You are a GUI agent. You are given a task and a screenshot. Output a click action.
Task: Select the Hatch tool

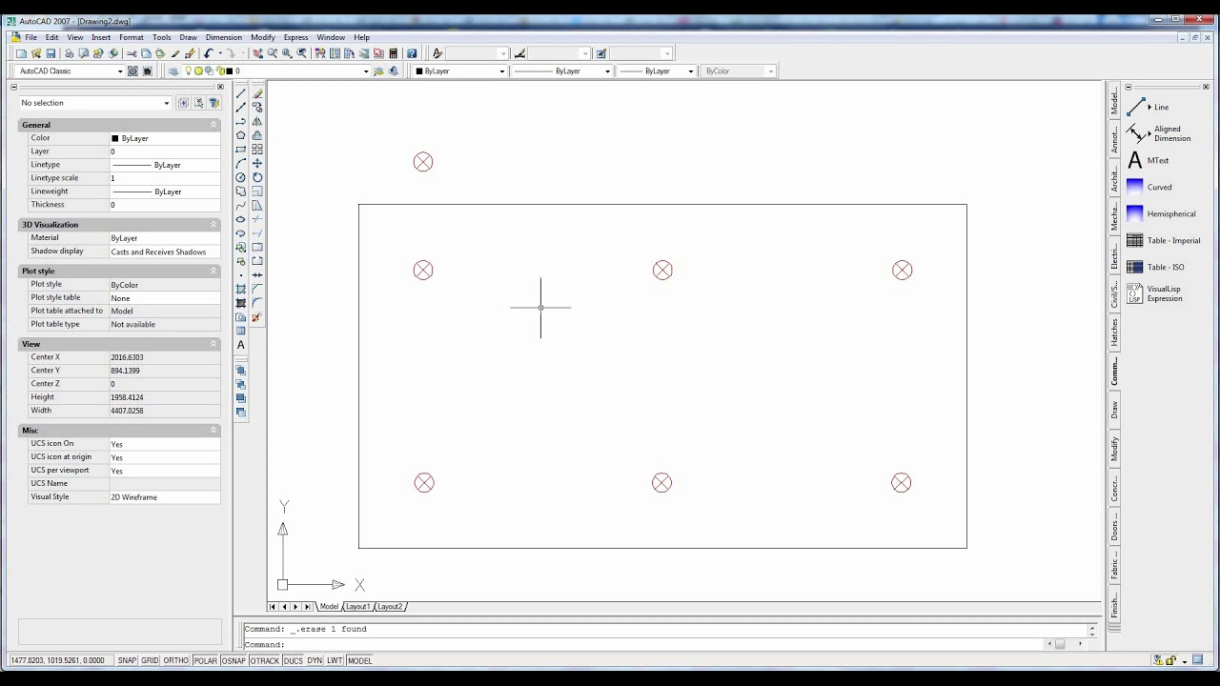click(241, 289)
